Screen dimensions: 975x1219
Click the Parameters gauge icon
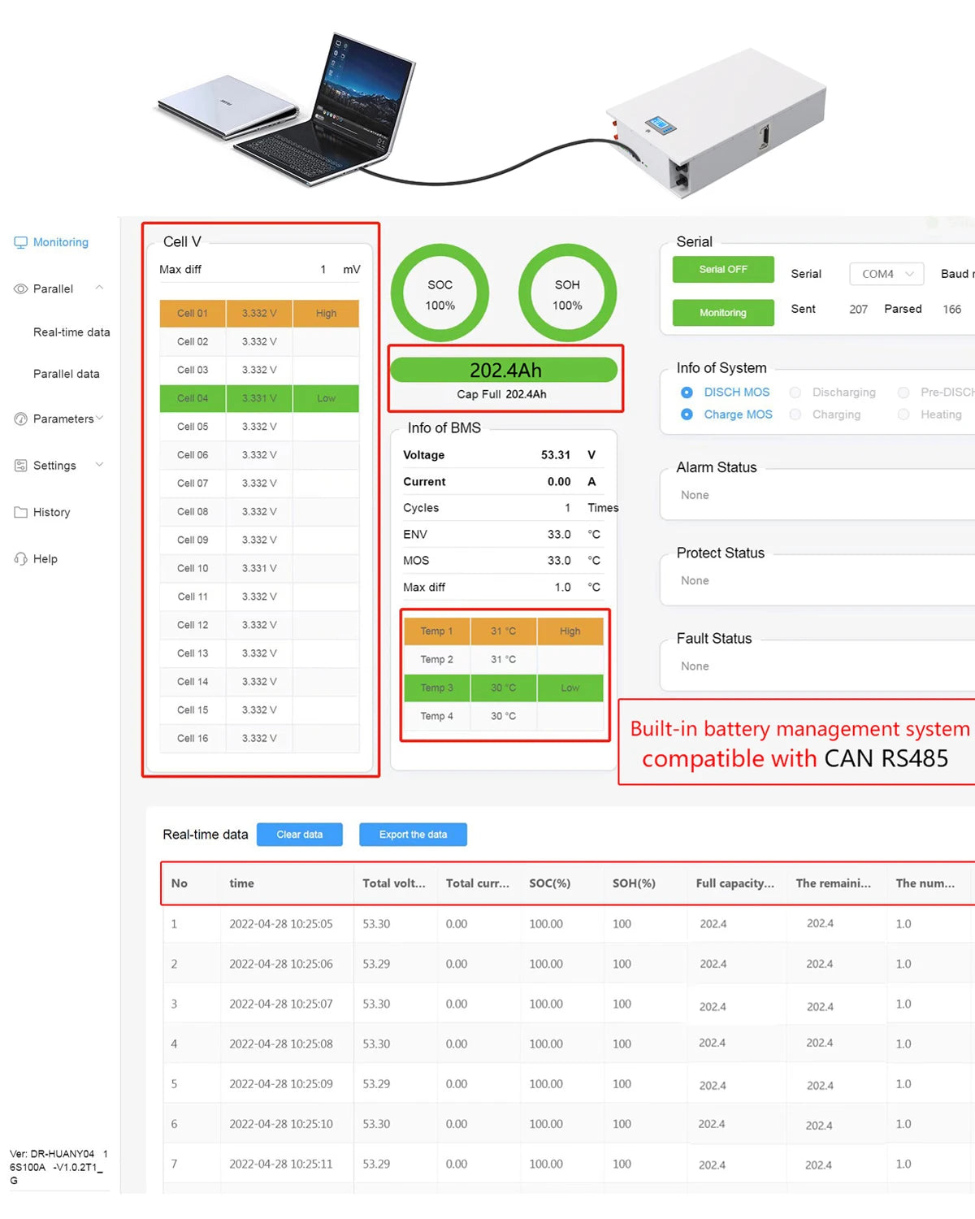pyautogui.click(x=20, y=419)
